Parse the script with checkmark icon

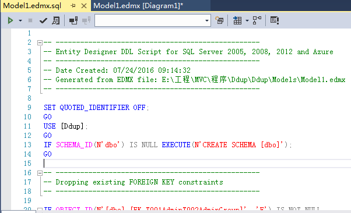[x=43, y=20]
